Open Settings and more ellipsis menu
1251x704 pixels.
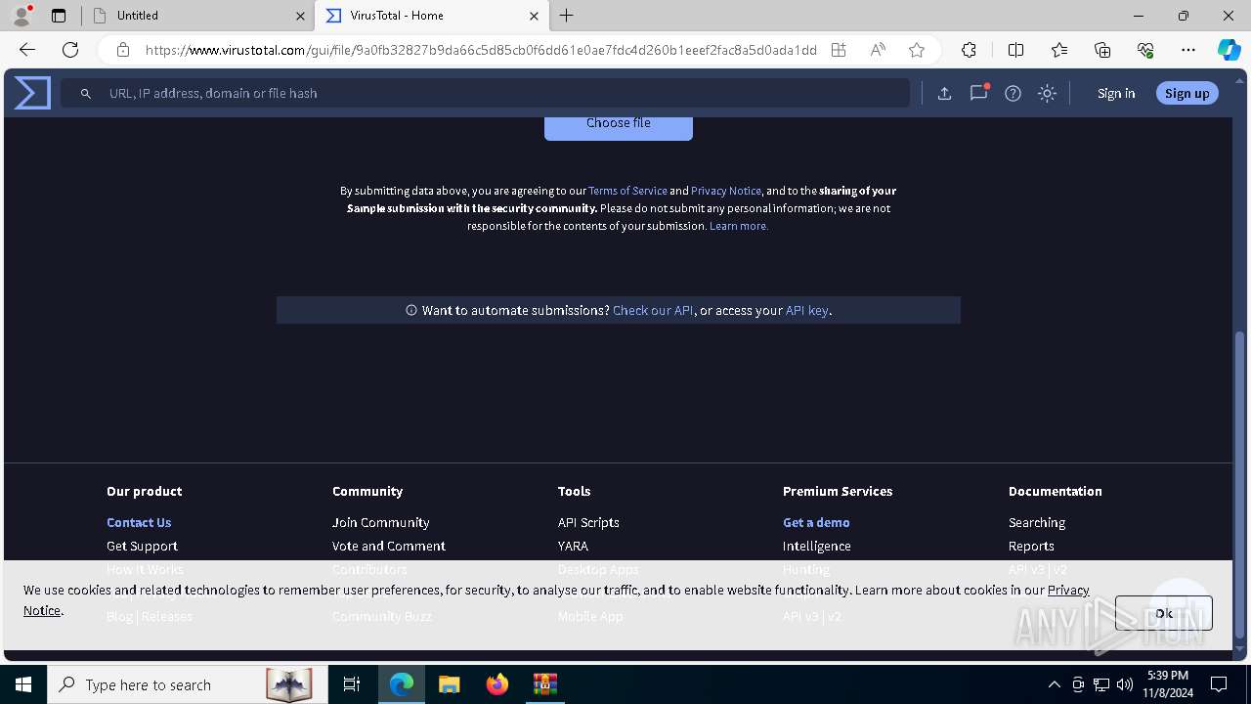1188,50
